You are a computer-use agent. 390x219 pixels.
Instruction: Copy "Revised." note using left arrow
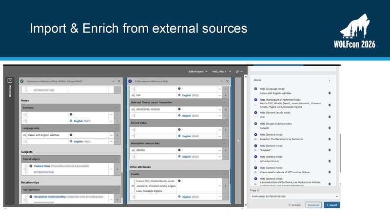click(255, 150)
